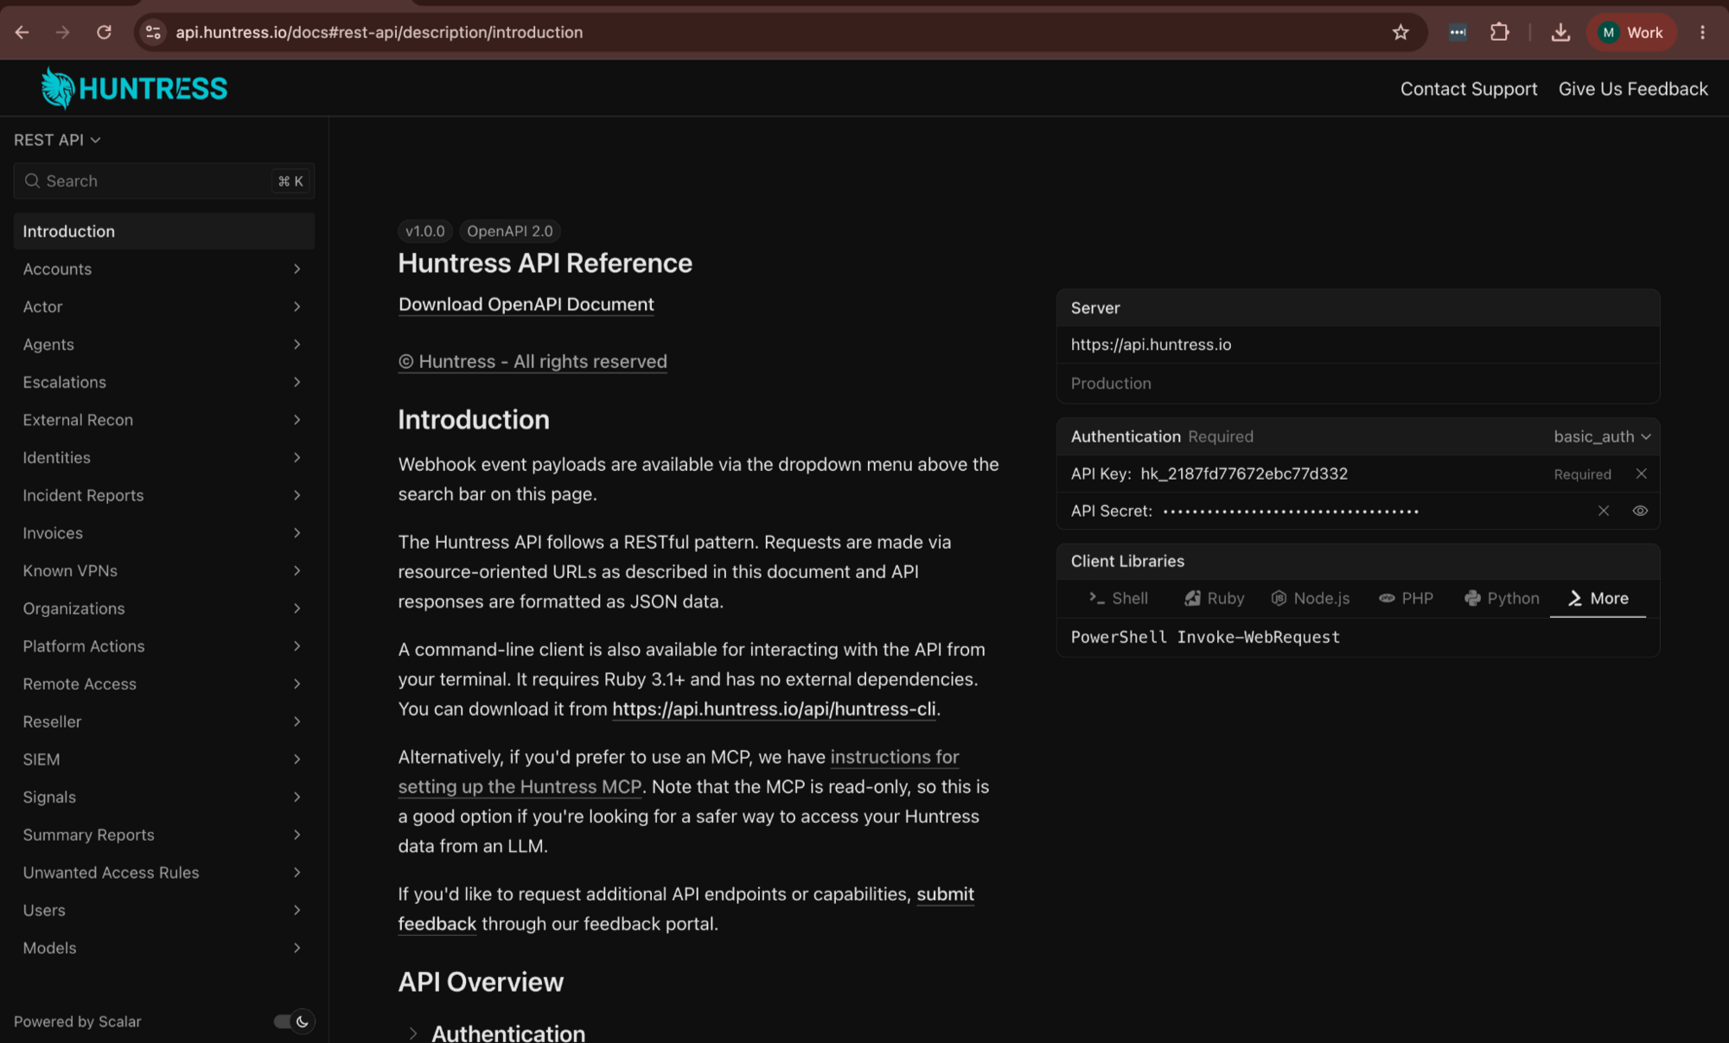Viewport: 1729px width, 1043px height.
Task: Open Unwanted Access Rules in sidebar
Action: pyautogui.click(x=163, y=872)
